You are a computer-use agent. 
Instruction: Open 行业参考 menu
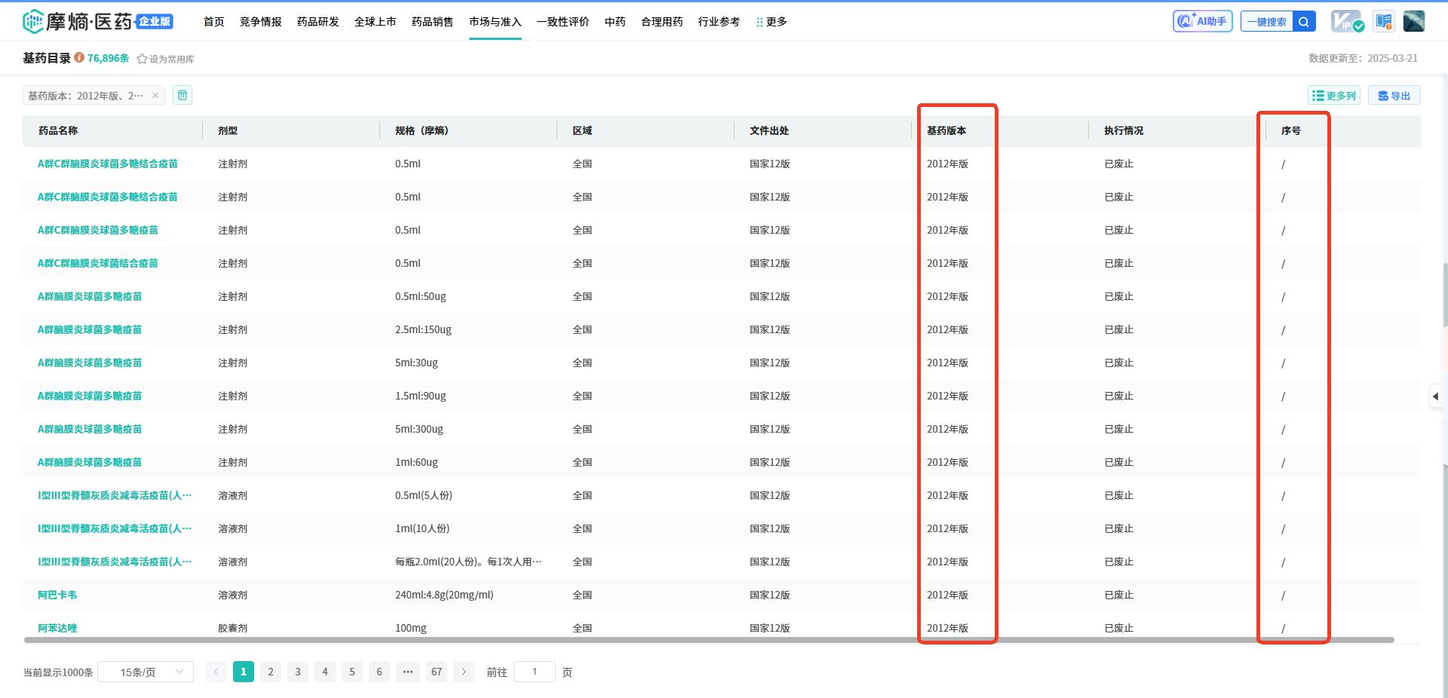(719, 22)
